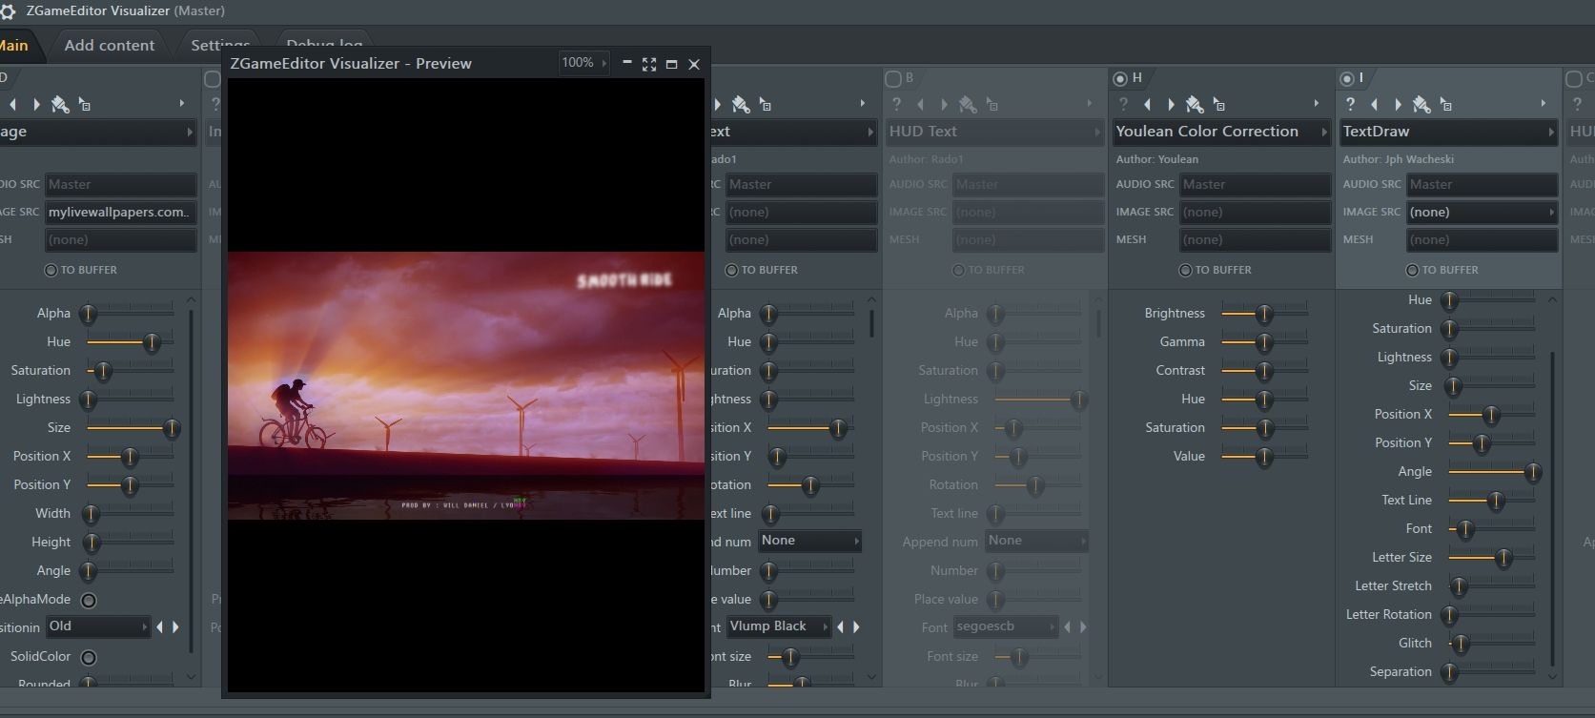The height and width of the screenshot is (718, 1595).
Task: Toggle layer I enable radio
Action: (x=1347, y=78)
